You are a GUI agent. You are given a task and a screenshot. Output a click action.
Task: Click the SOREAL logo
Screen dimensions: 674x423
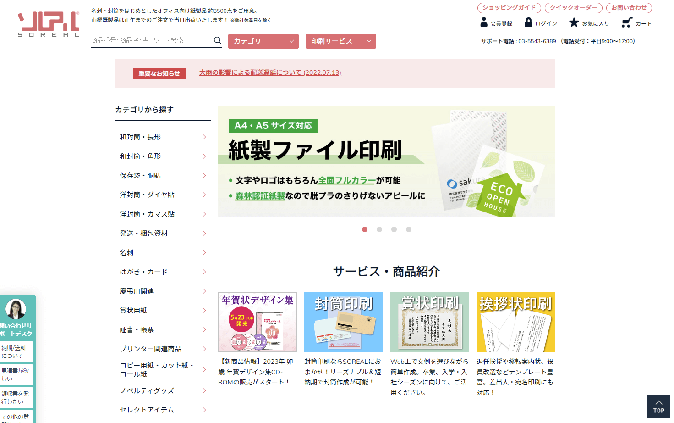[x=49, y=24]
